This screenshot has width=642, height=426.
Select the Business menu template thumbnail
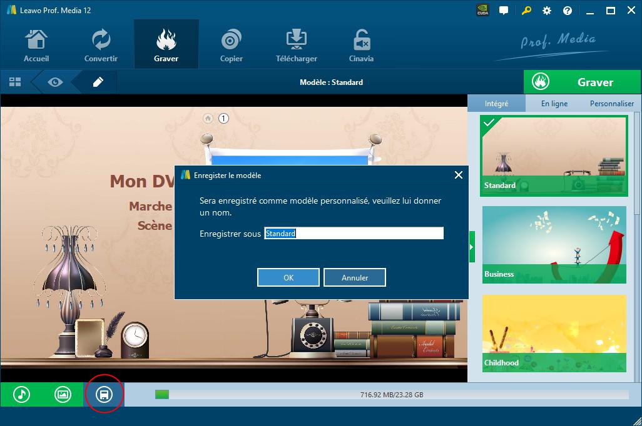554,244
